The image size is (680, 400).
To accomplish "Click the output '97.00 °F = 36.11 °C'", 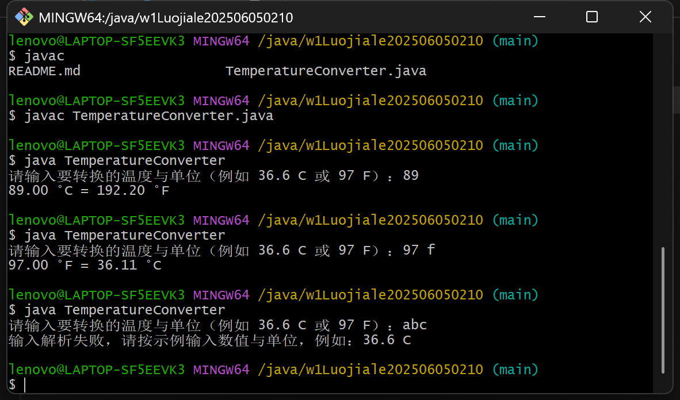I will click(85, 266).
